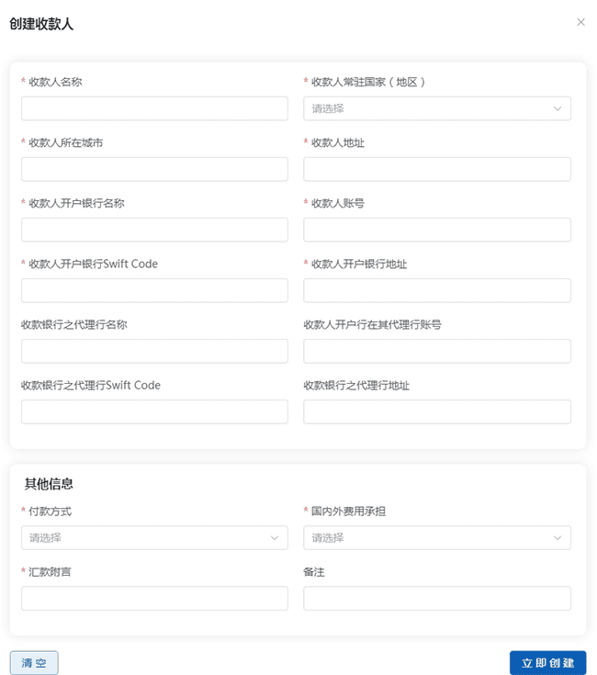597x675 pixels.
Task: Click the 收款银行之代理行名称 input
Action: pyautogui.click(x=154, y=351)
